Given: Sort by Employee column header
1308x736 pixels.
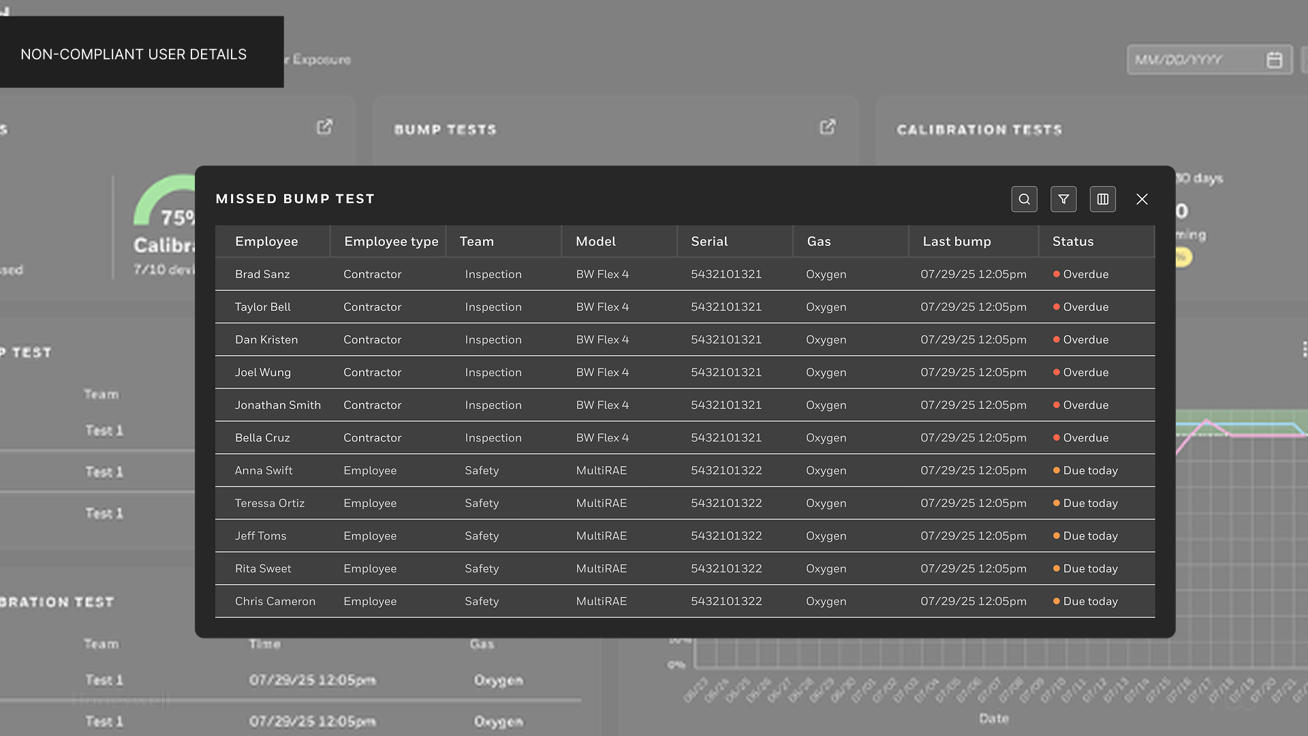Looking at the screenshot, I should (266, 241).
